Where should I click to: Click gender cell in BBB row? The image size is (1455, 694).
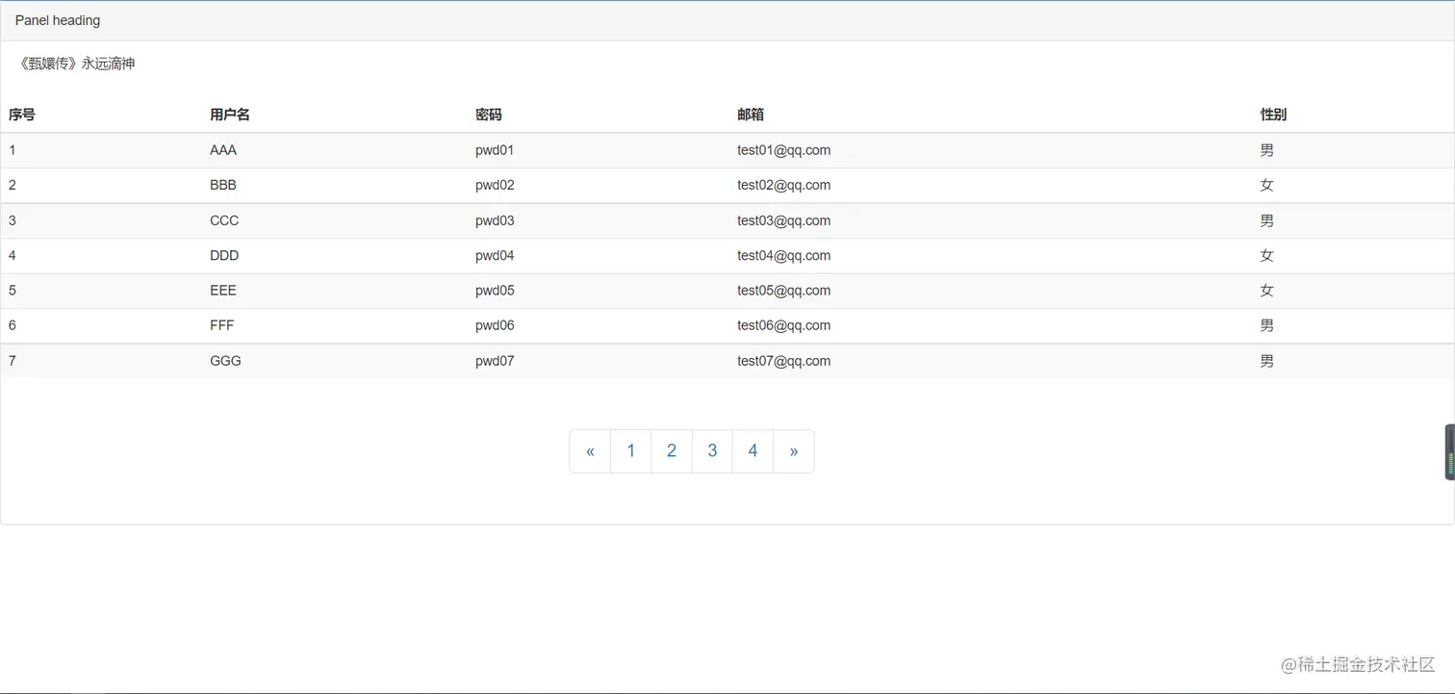point(1266,185)
